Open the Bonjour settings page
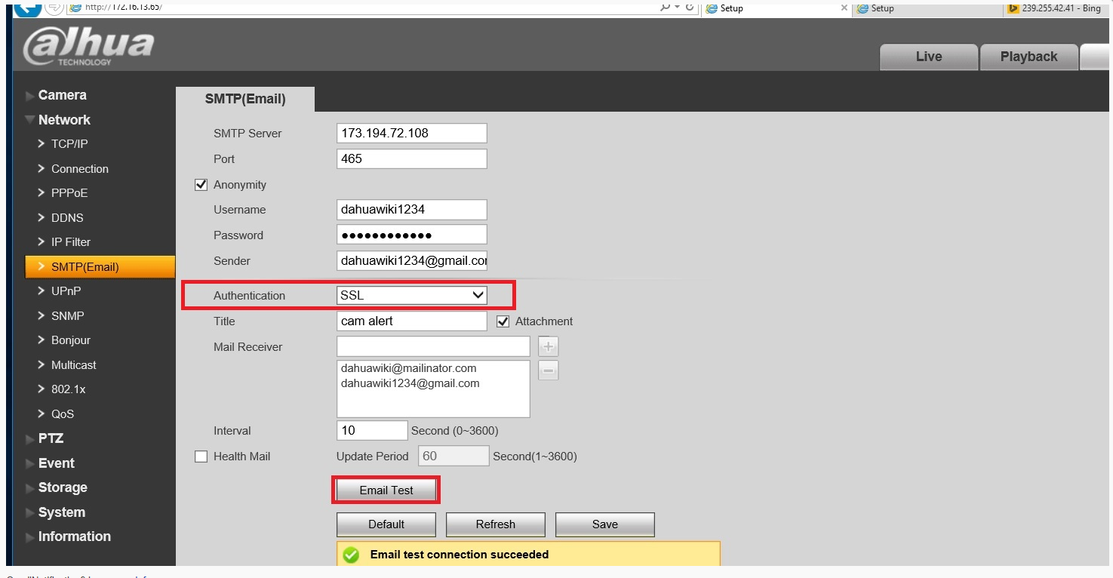 [70, 340]
